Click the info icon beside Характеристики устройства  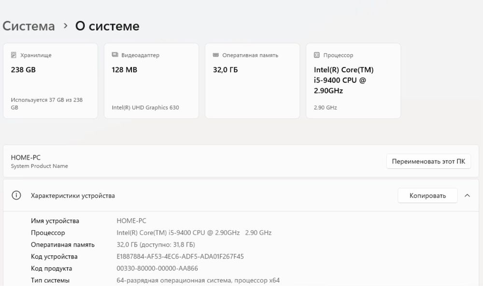(x=16, y=196)
